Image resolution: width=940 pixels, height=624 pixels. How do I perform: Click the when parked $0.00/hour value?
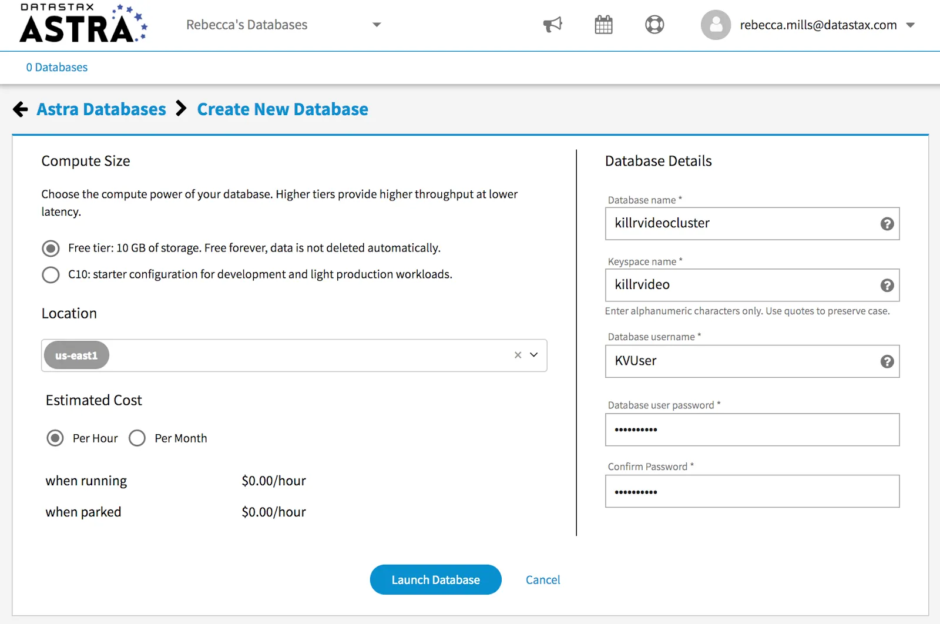coord(274,512)
